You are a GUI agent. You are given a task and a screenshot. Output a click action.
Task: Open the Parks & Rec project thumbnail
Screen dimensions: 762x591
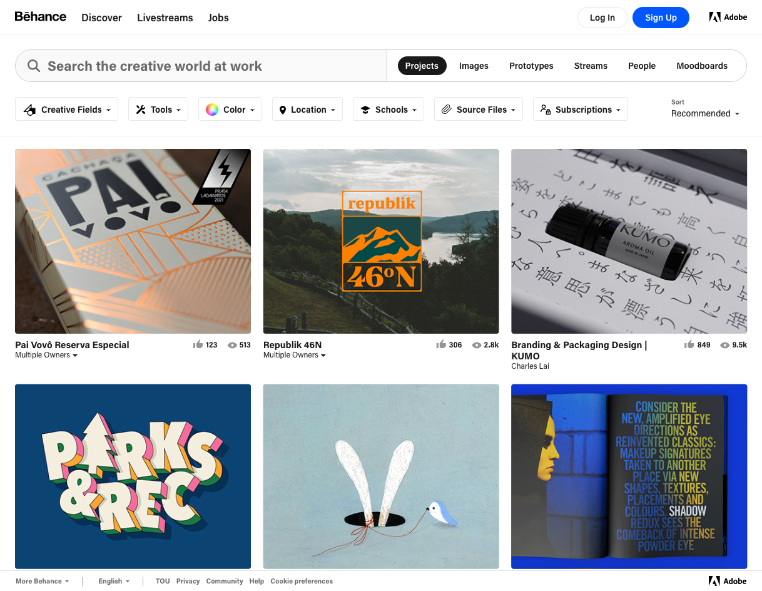(x=133, y=476)
